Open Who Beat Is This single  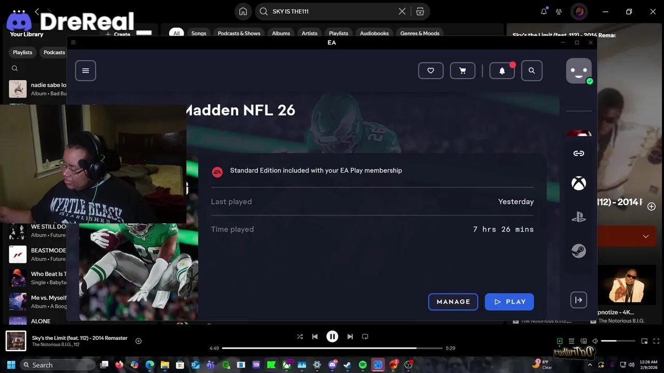click(37, 278)
